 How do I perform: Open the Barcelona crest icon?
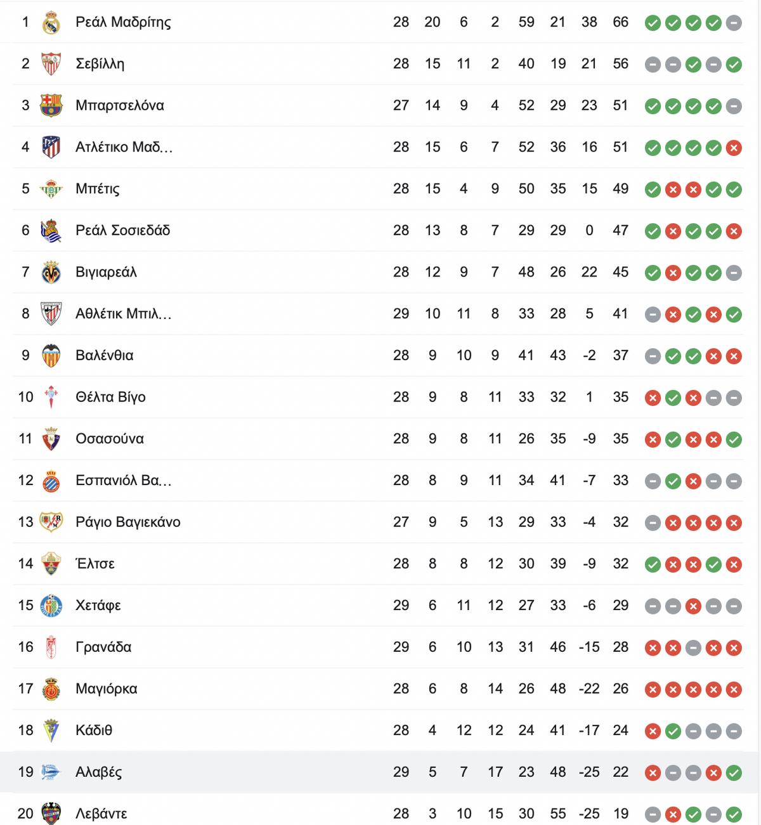click(51, 105)
